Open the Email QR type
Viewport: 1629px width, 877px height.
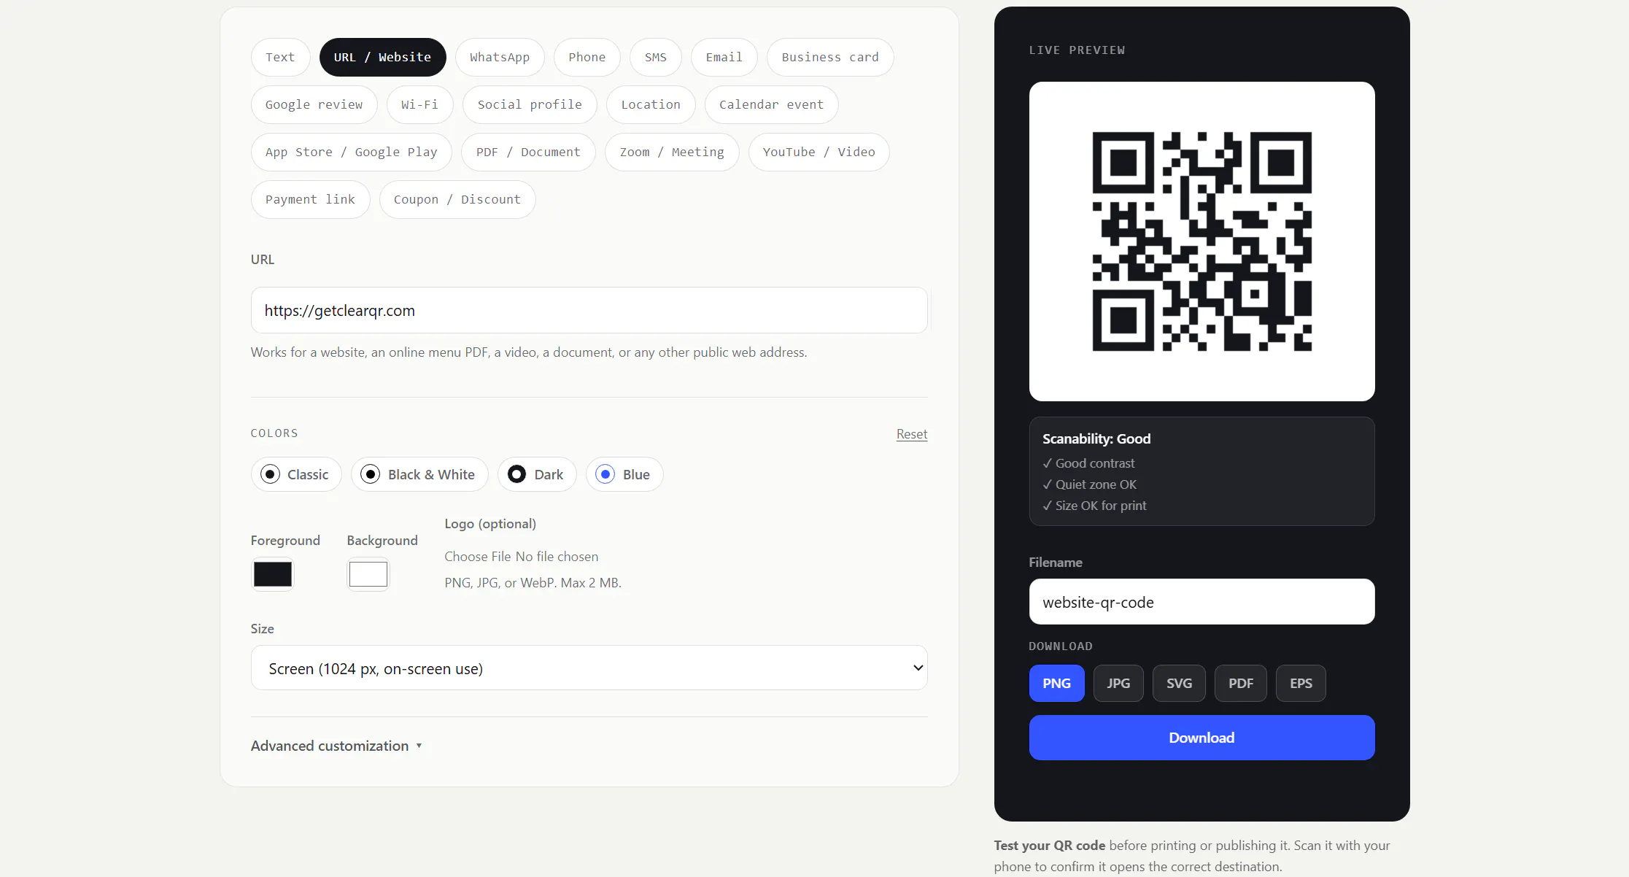coord(724,57)
